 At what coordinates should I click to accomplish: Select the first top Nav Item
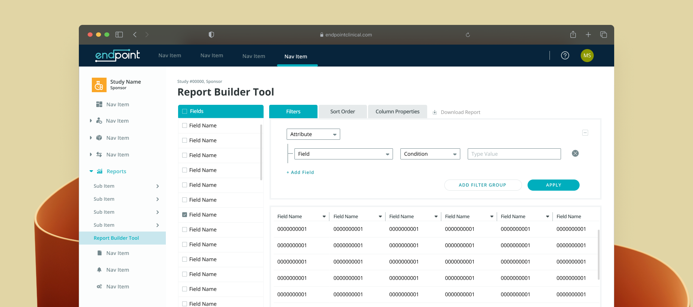[170, 55]
